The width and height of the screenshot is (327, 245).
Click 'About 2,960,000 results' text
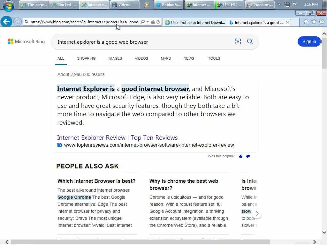click(x=81, y=74)
